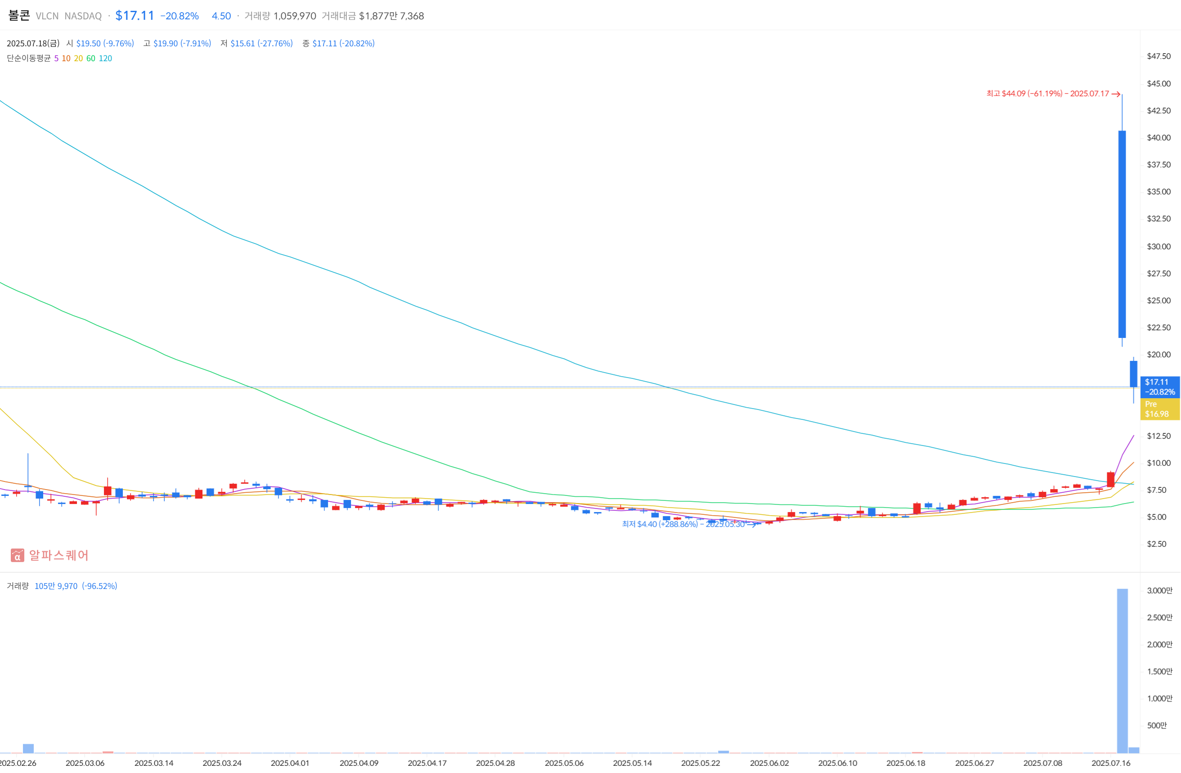1181x773 pixels.
Task: Click the blue arrow at the 최저 $4.40 label
Action: point(752,525)
